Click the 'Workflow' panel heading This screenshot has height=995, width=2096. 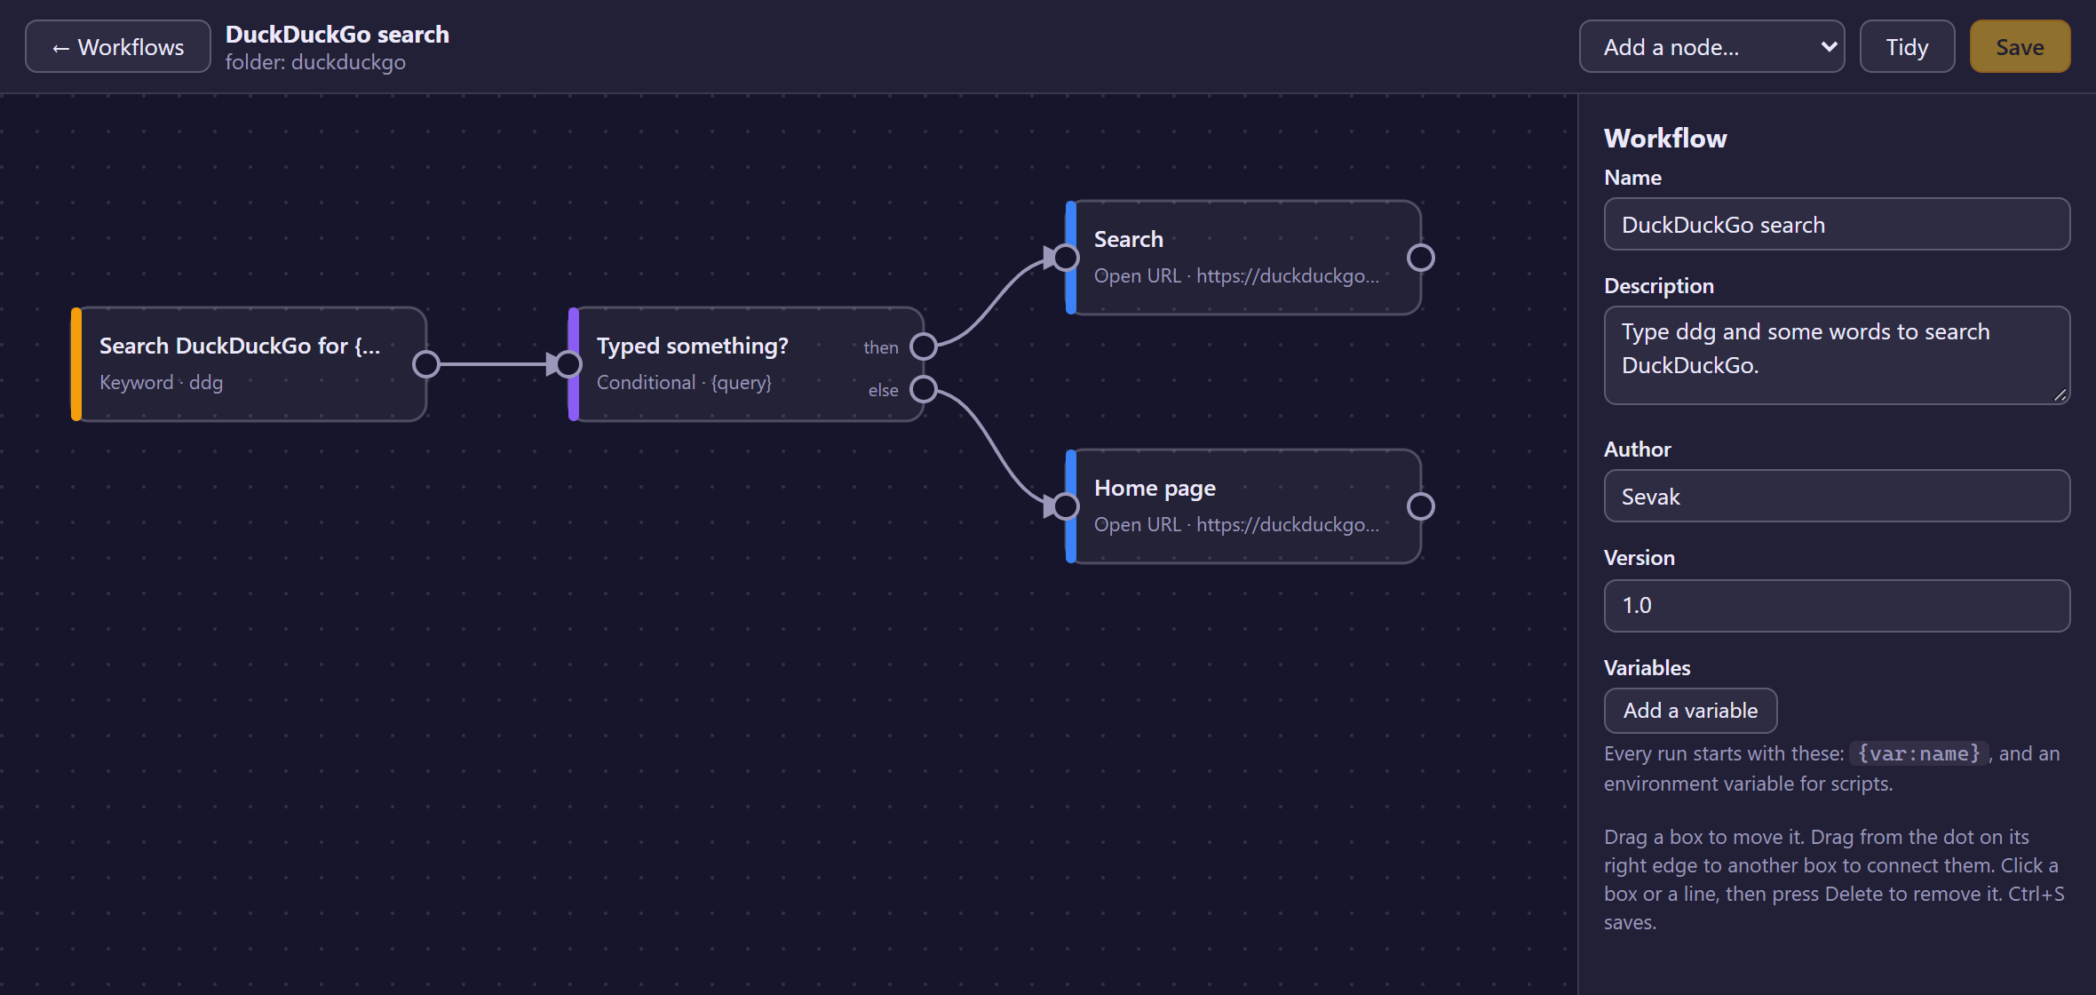[1665, 138]
